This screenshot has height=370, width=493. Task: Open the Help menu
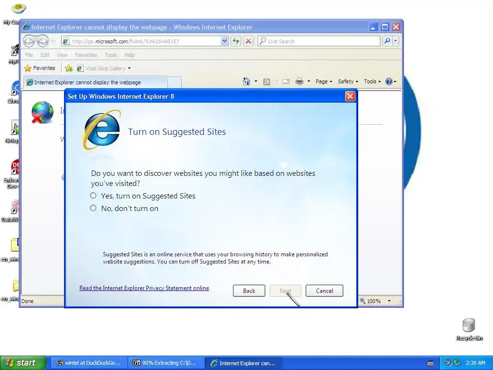click(x=129, y=55)
